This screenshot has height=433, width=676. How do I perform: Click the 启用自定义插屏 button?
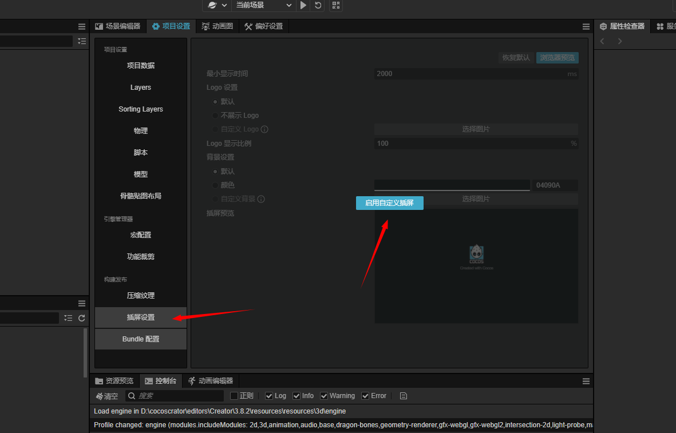coord(389,203)
